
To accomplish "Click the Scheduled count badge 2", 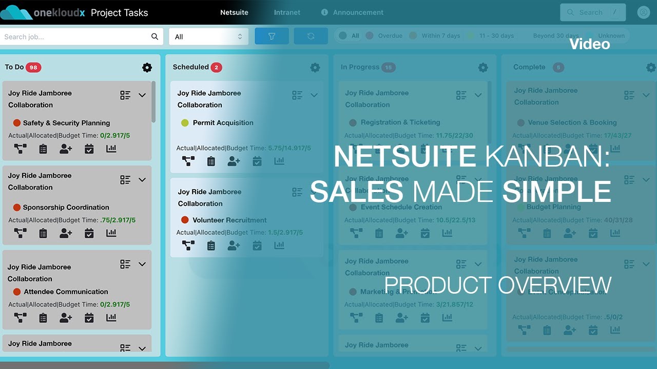I will pyautogui.click(x=216, y=67).
